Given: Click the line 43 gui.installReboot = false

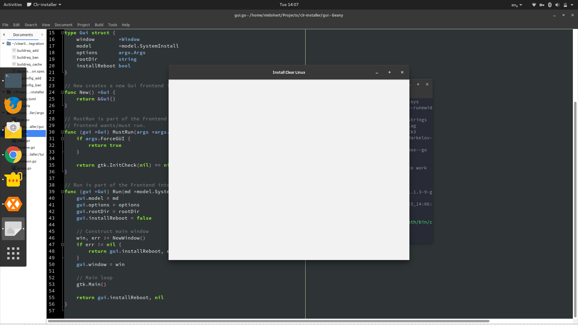Looking at the screenshot, I should (x=114, y=218).
